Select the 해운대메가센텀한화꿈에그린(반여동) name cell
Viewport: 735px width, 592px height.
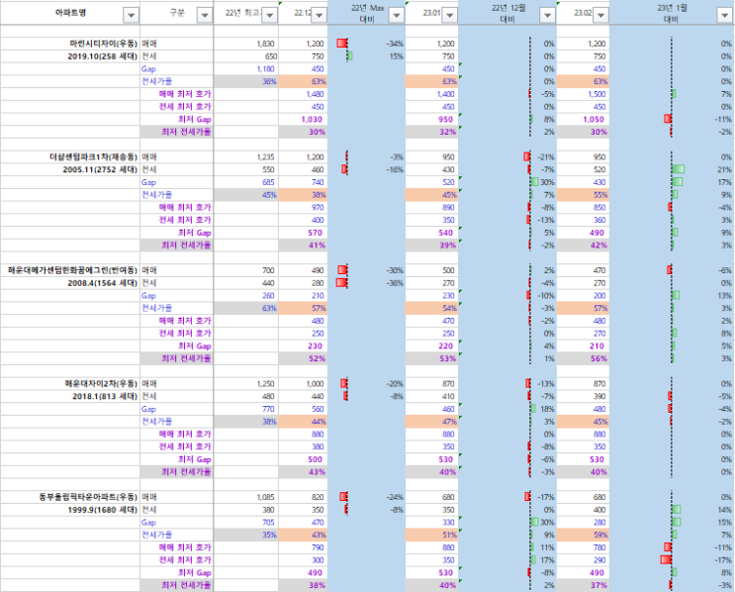point(70,270)
